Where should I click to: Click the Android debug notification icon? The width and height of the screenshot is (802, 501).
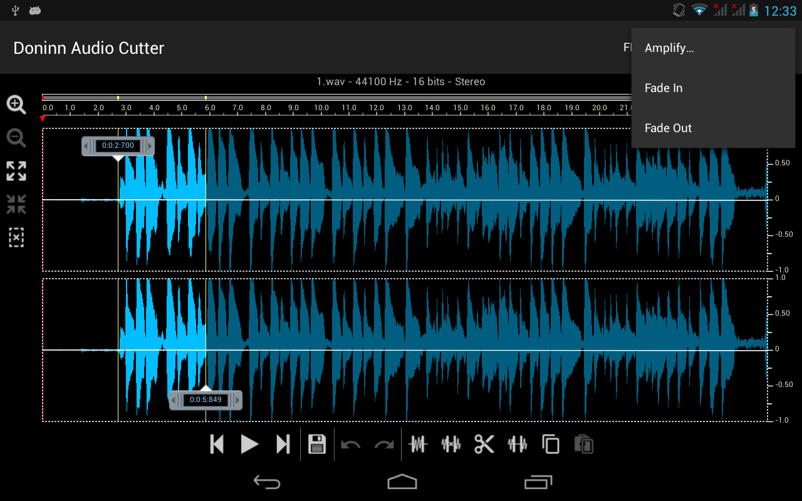(x=35, y=10)
